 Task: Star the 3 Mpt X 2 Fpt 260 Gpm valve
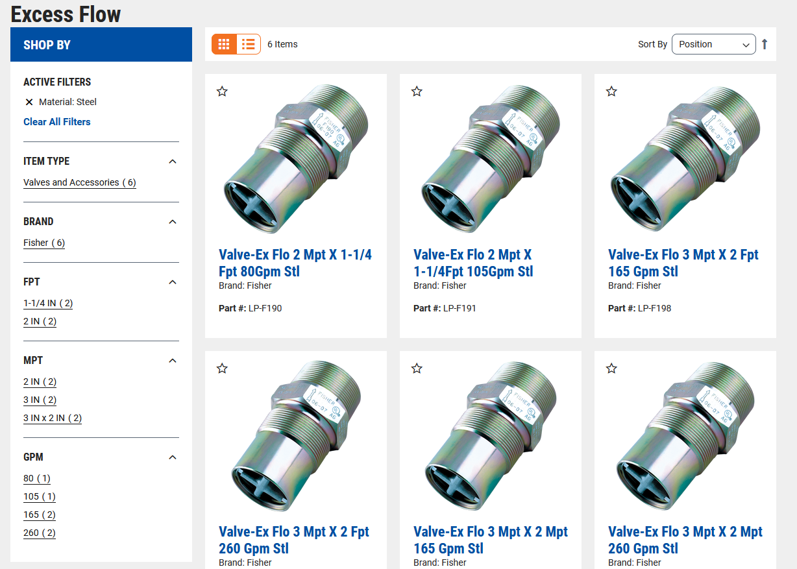222,369
